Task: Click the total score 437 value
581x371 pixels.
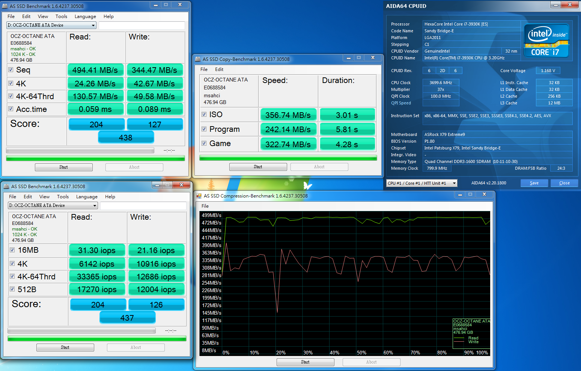Action: 127,318
